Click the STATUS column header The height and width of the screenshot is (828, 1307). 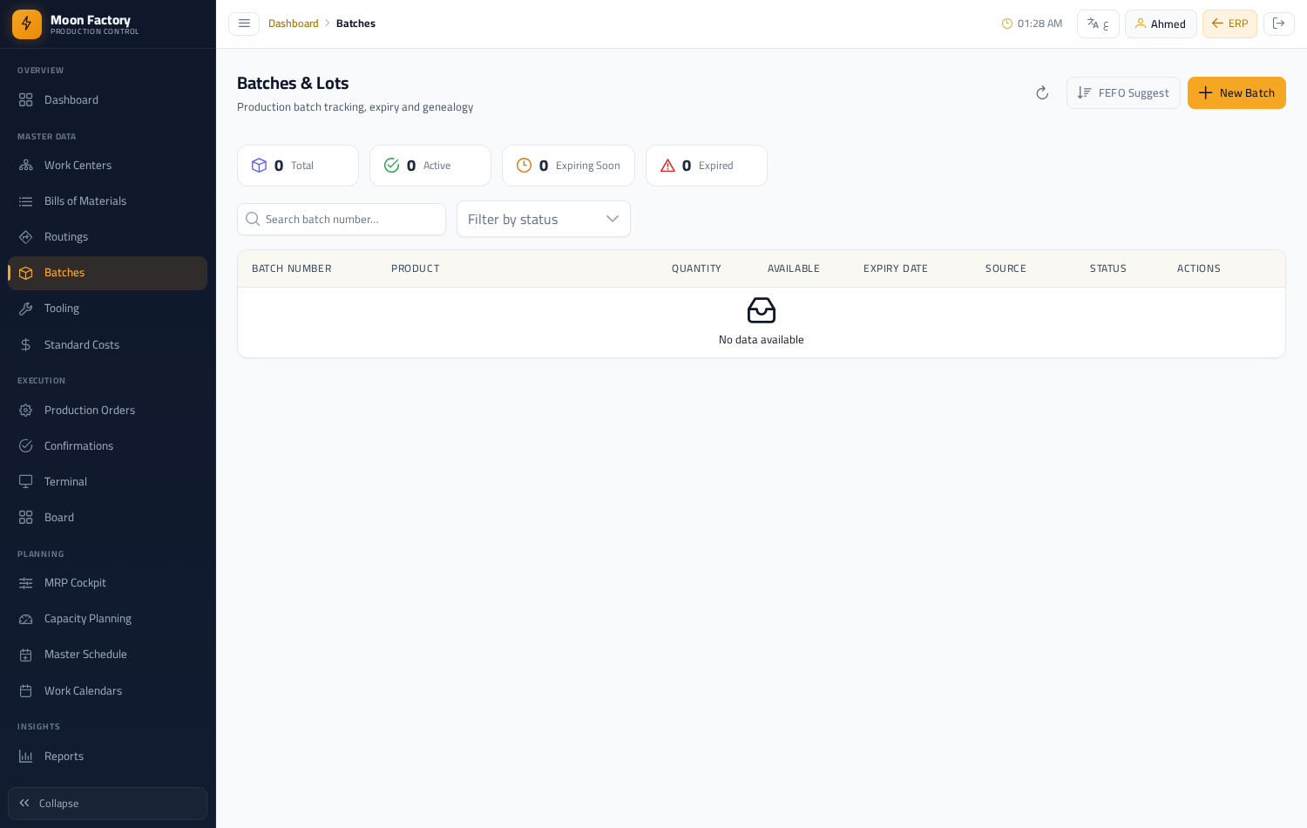(x=1107, y=268)
